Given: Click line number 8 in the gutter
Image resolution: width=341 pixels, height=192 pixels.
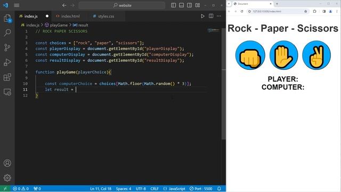Looking at the screenshot, I should click(x=26, y=72).
